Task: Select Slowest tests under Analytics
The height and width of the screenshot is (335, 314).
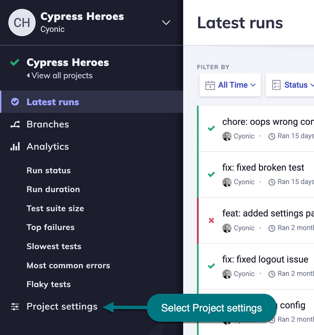Action: click(54, 246)
